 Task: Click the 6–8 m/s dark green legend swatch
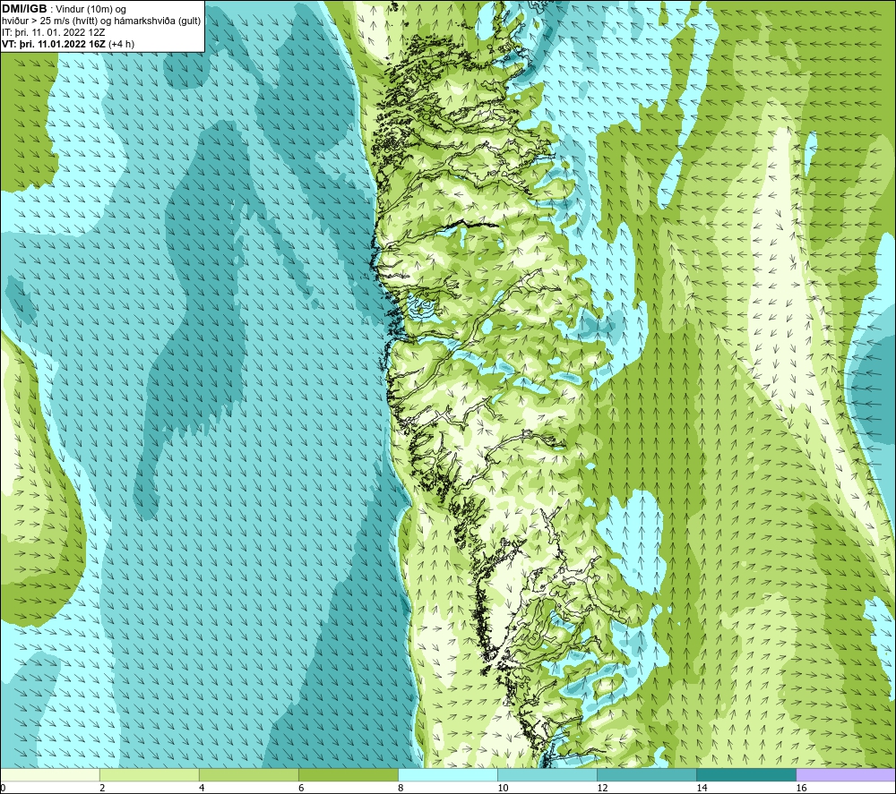348,774
